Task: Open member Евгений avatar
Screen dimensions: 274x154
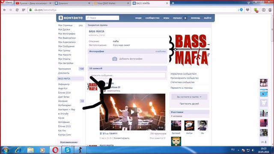Action: coord(176,125)
